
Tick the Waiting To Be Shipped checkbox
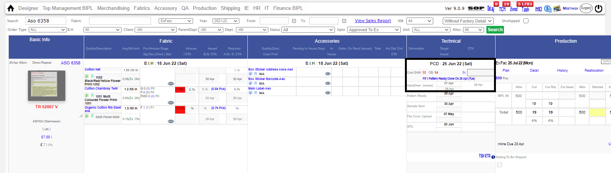[x=499, y=165]
